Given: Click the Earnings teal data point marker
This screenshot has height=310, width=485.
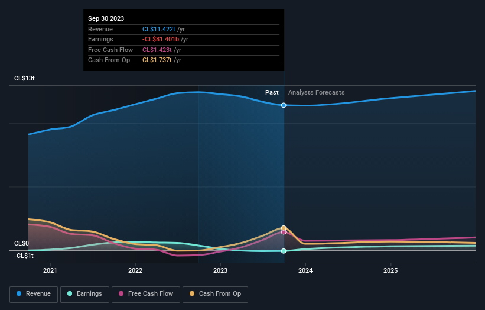Looking at the screenshot, I should (x=284, y=251).
